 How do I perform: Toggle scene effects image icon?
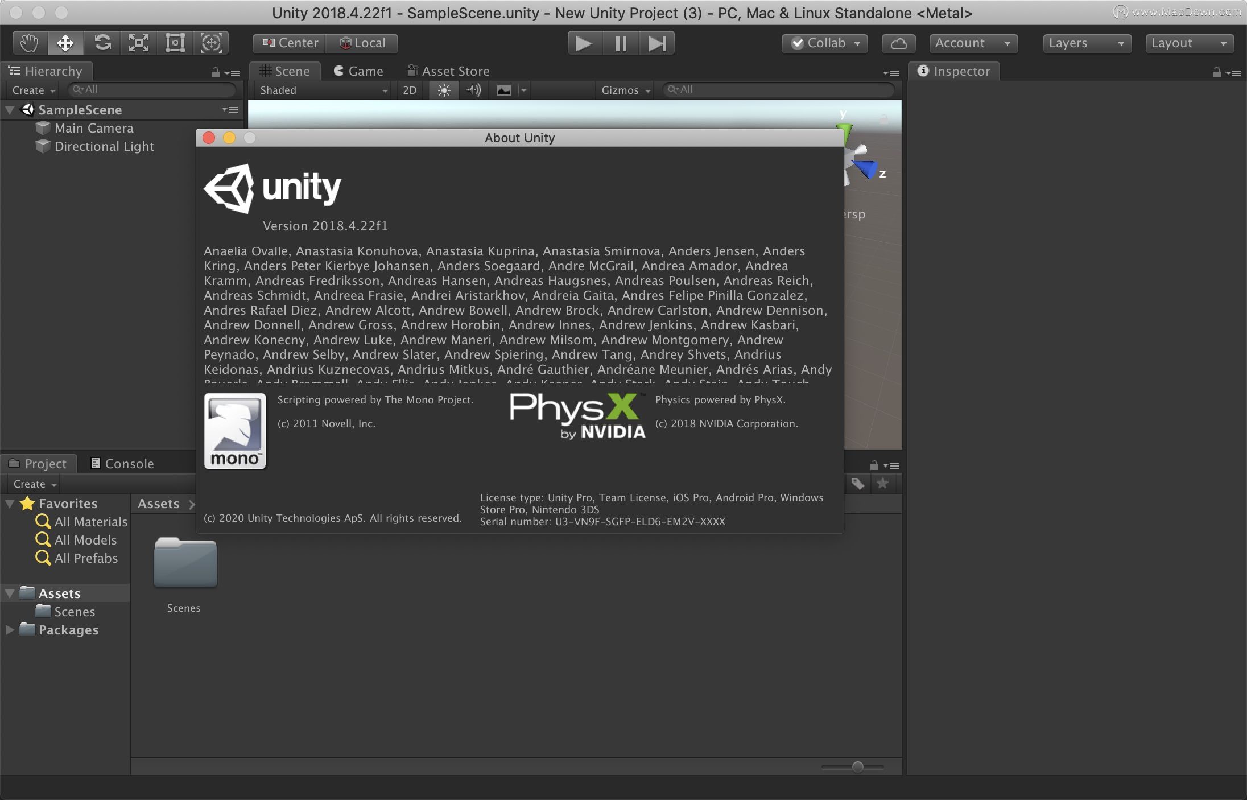click(504, 90)
